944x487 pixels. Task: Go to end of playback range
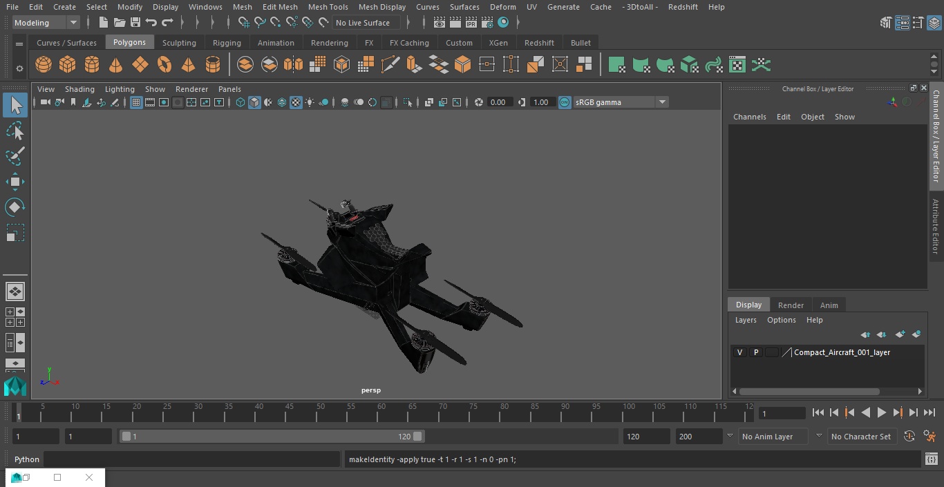(929, 412)
